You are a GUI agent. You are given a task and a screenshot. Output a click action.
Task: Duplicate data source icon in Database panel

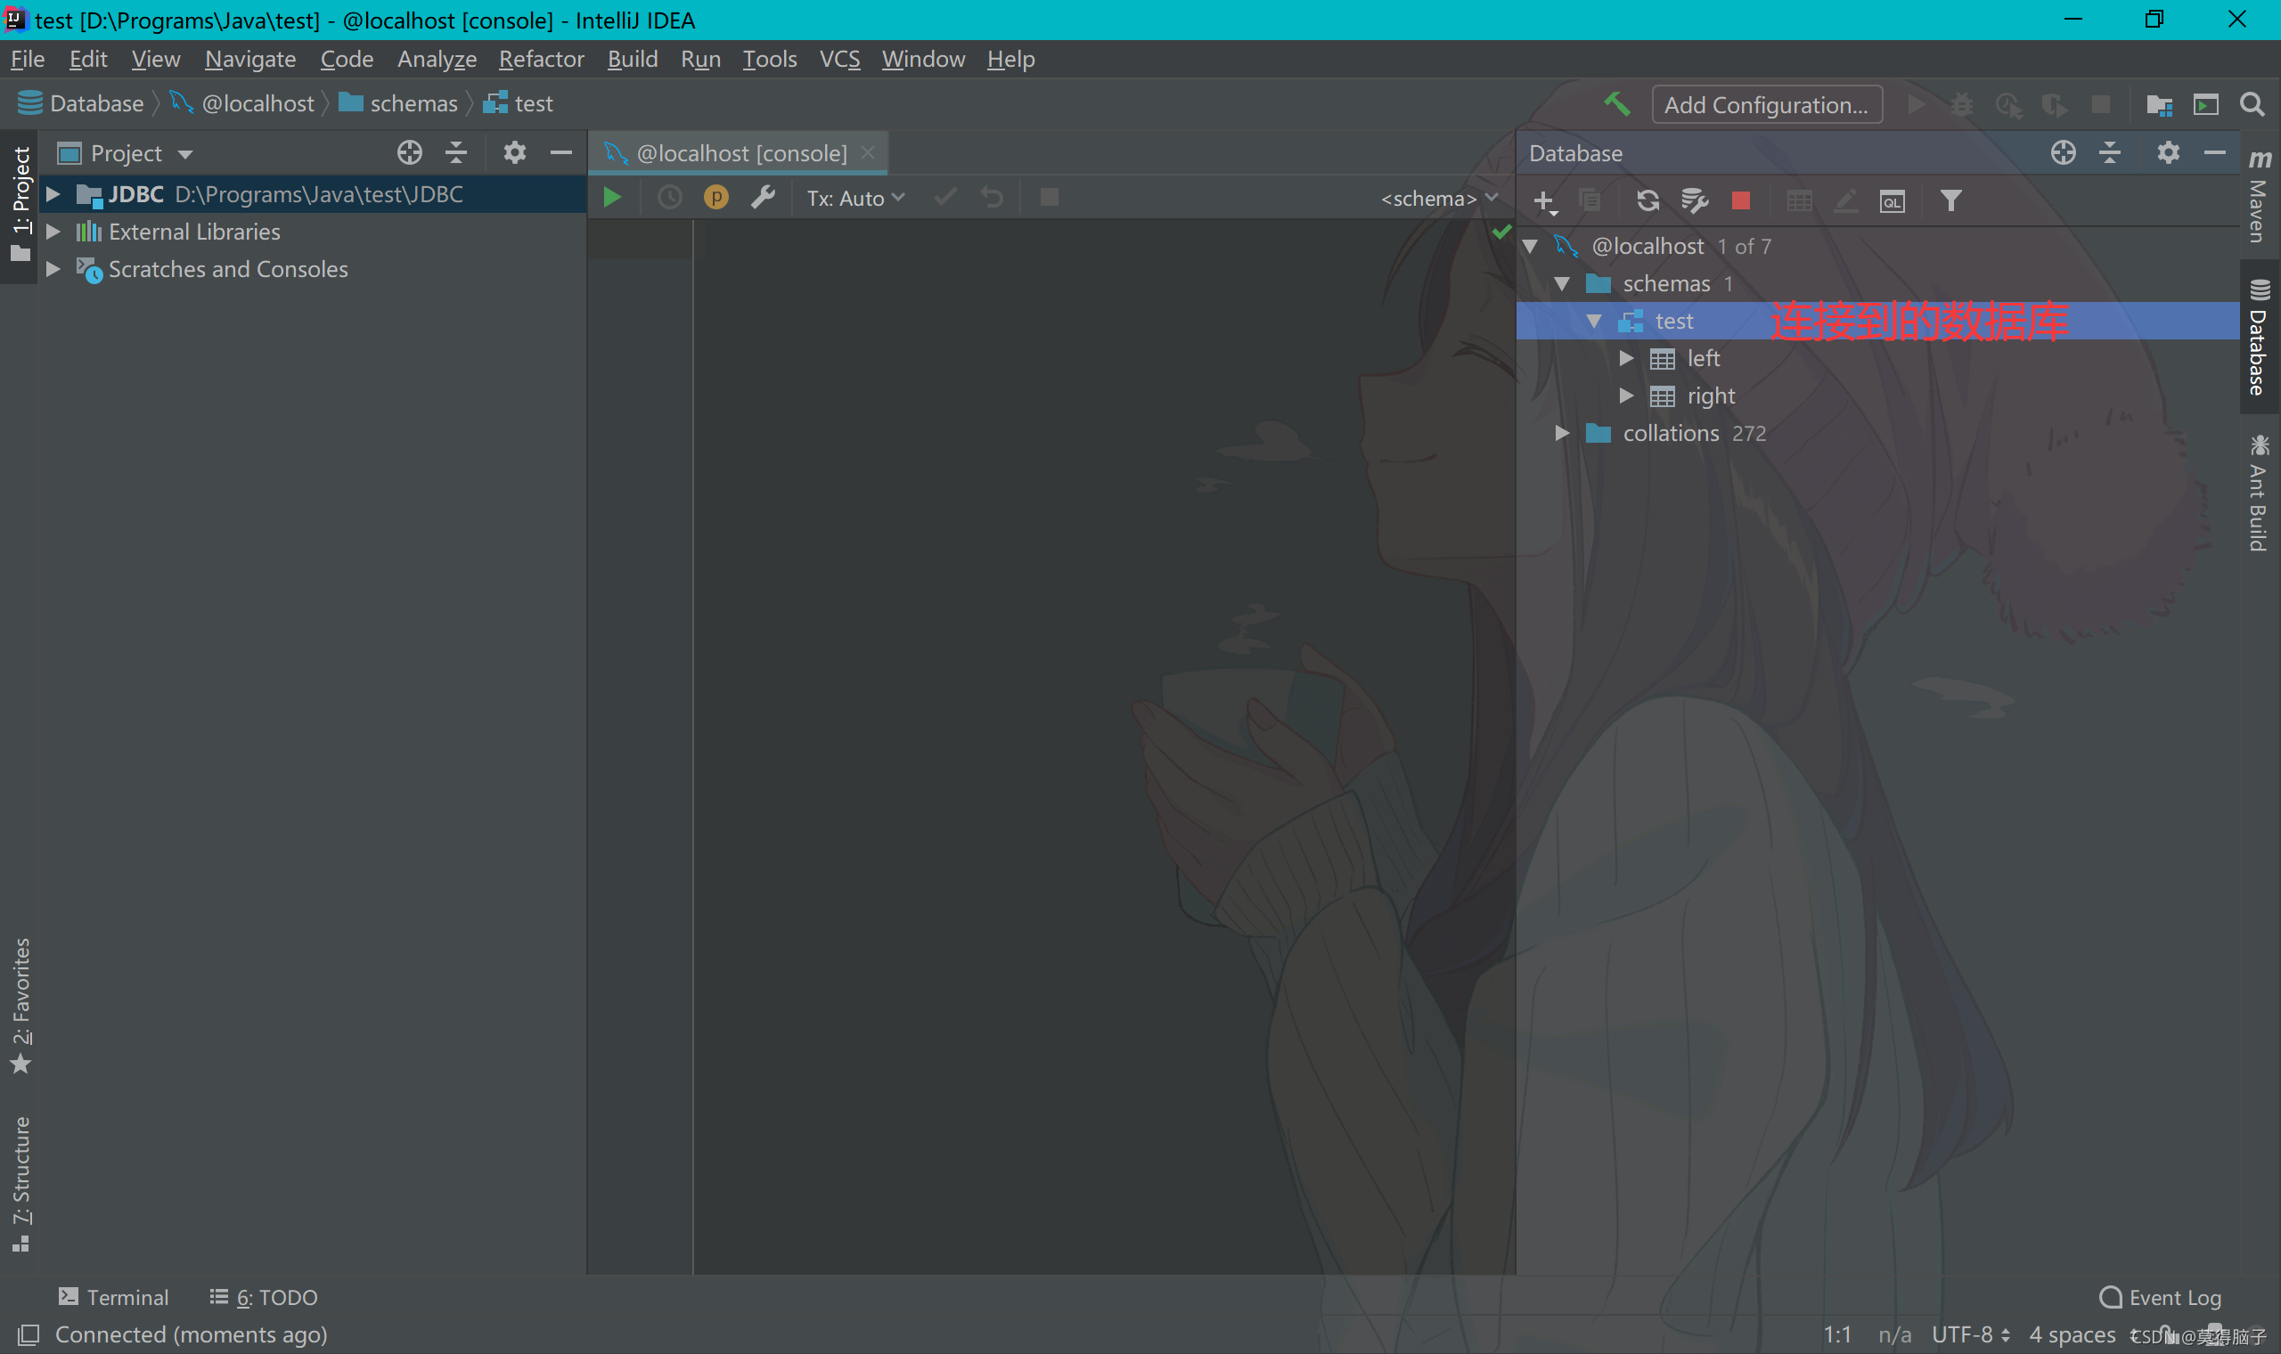click(x=1590, y=200)
